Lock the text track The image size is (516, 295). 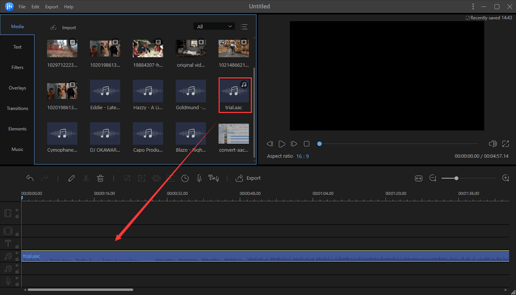(x=17, y=248)
